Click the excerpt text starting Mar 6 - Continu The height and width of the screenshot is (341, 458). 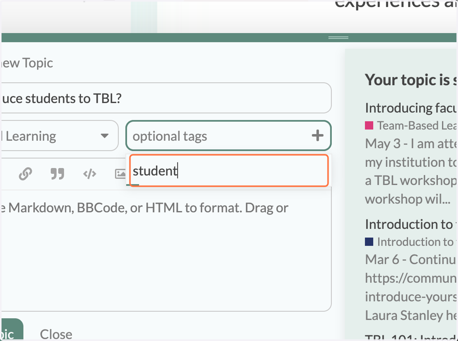coord(411,287)
